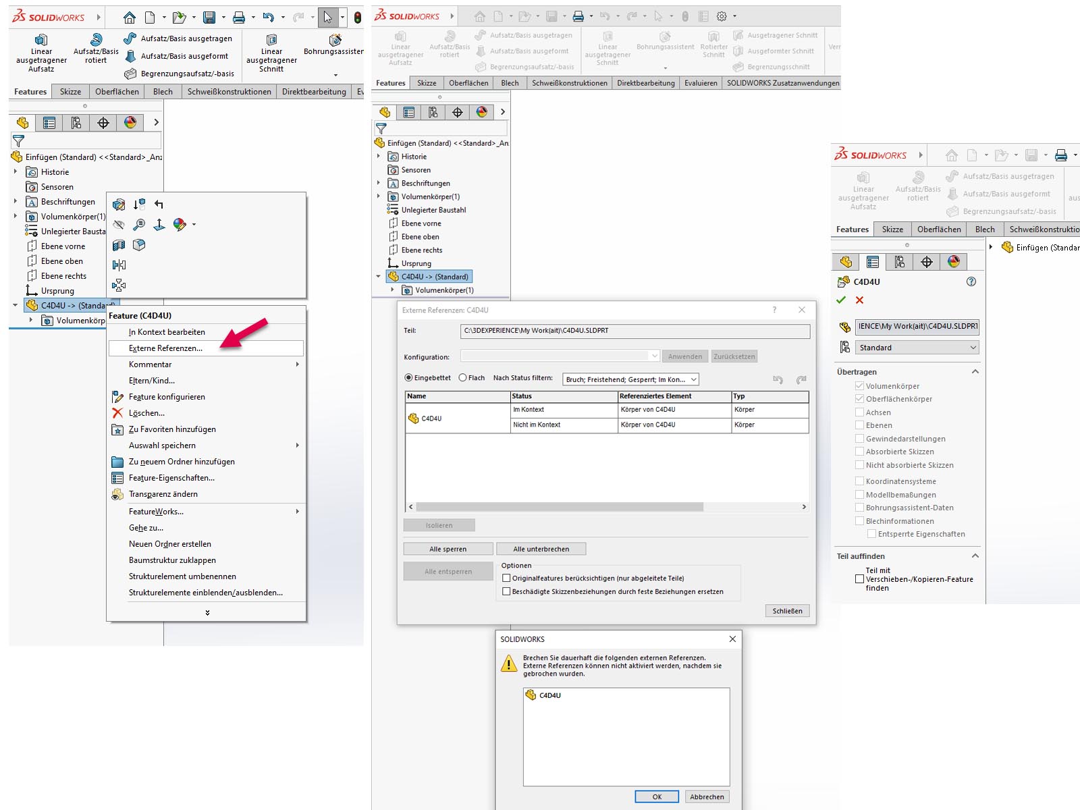Expand Historie node in left tree
The width and height of the screenshot is (1080, 810).
point(16,172)
